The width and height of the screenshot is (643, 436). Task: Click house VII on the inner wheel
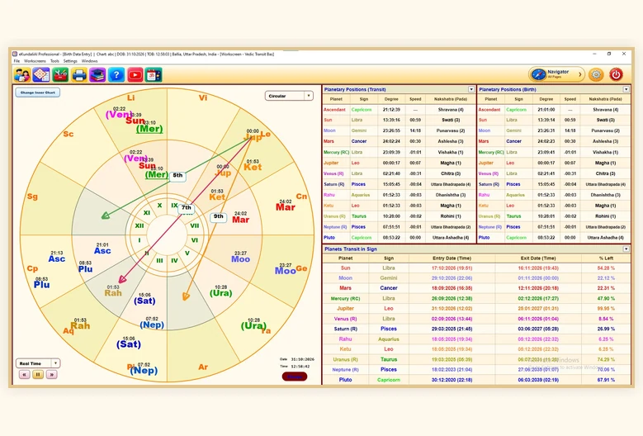[194, 225]
